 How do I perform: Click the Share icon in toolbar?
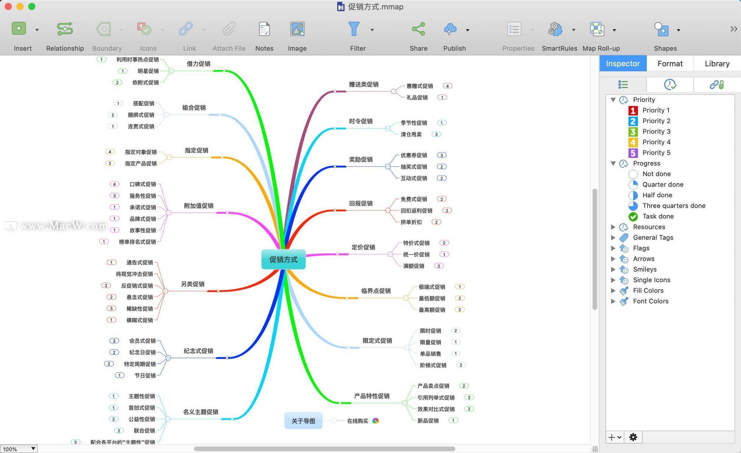[418, 29]
